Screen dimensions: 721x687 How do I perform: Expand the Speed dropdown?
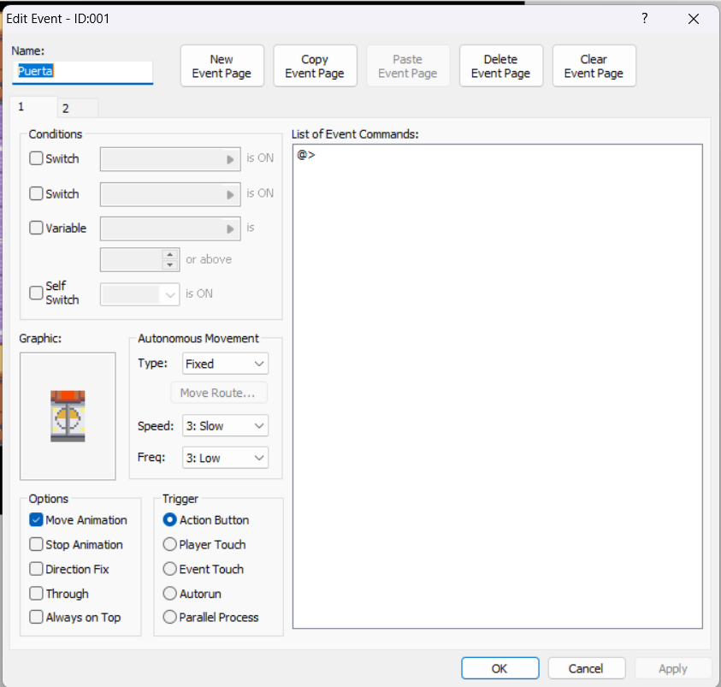click(225, 426)
